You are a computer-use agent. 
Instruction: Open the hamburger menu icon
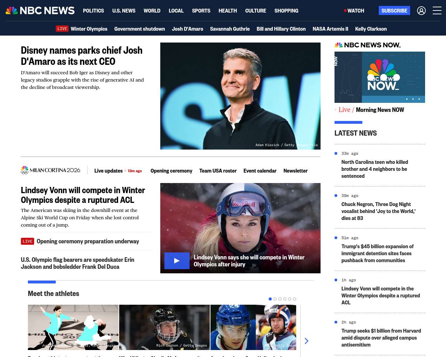[x=437, y=11]
